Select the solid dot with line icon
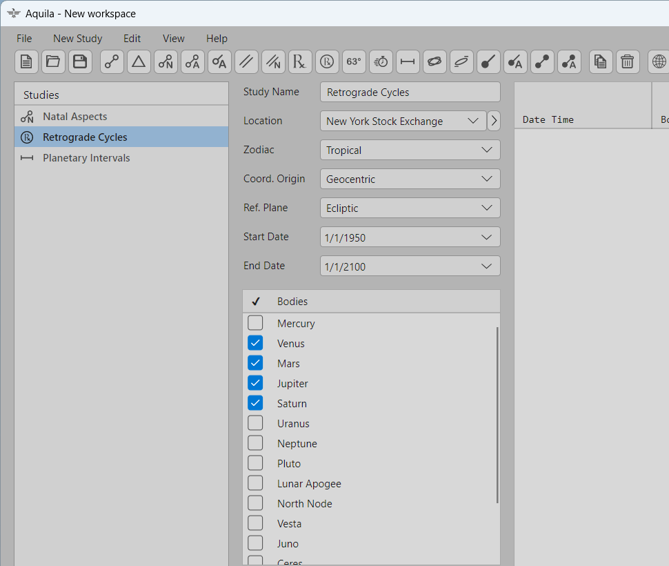The width and height of the screenshot is (669, 566). [488, 62]
